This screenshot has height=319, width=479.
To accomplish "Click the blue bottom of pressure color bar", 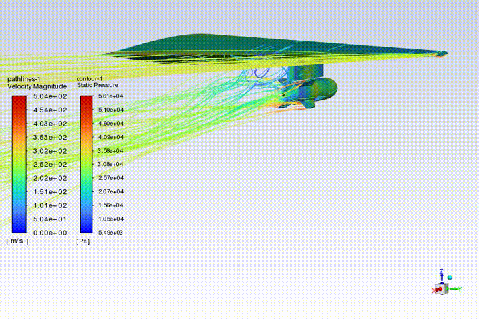I will tap(86, 229).
